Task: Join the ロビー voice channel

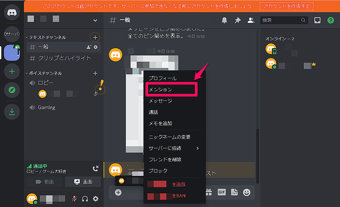Action: click(x=64, y=83)
